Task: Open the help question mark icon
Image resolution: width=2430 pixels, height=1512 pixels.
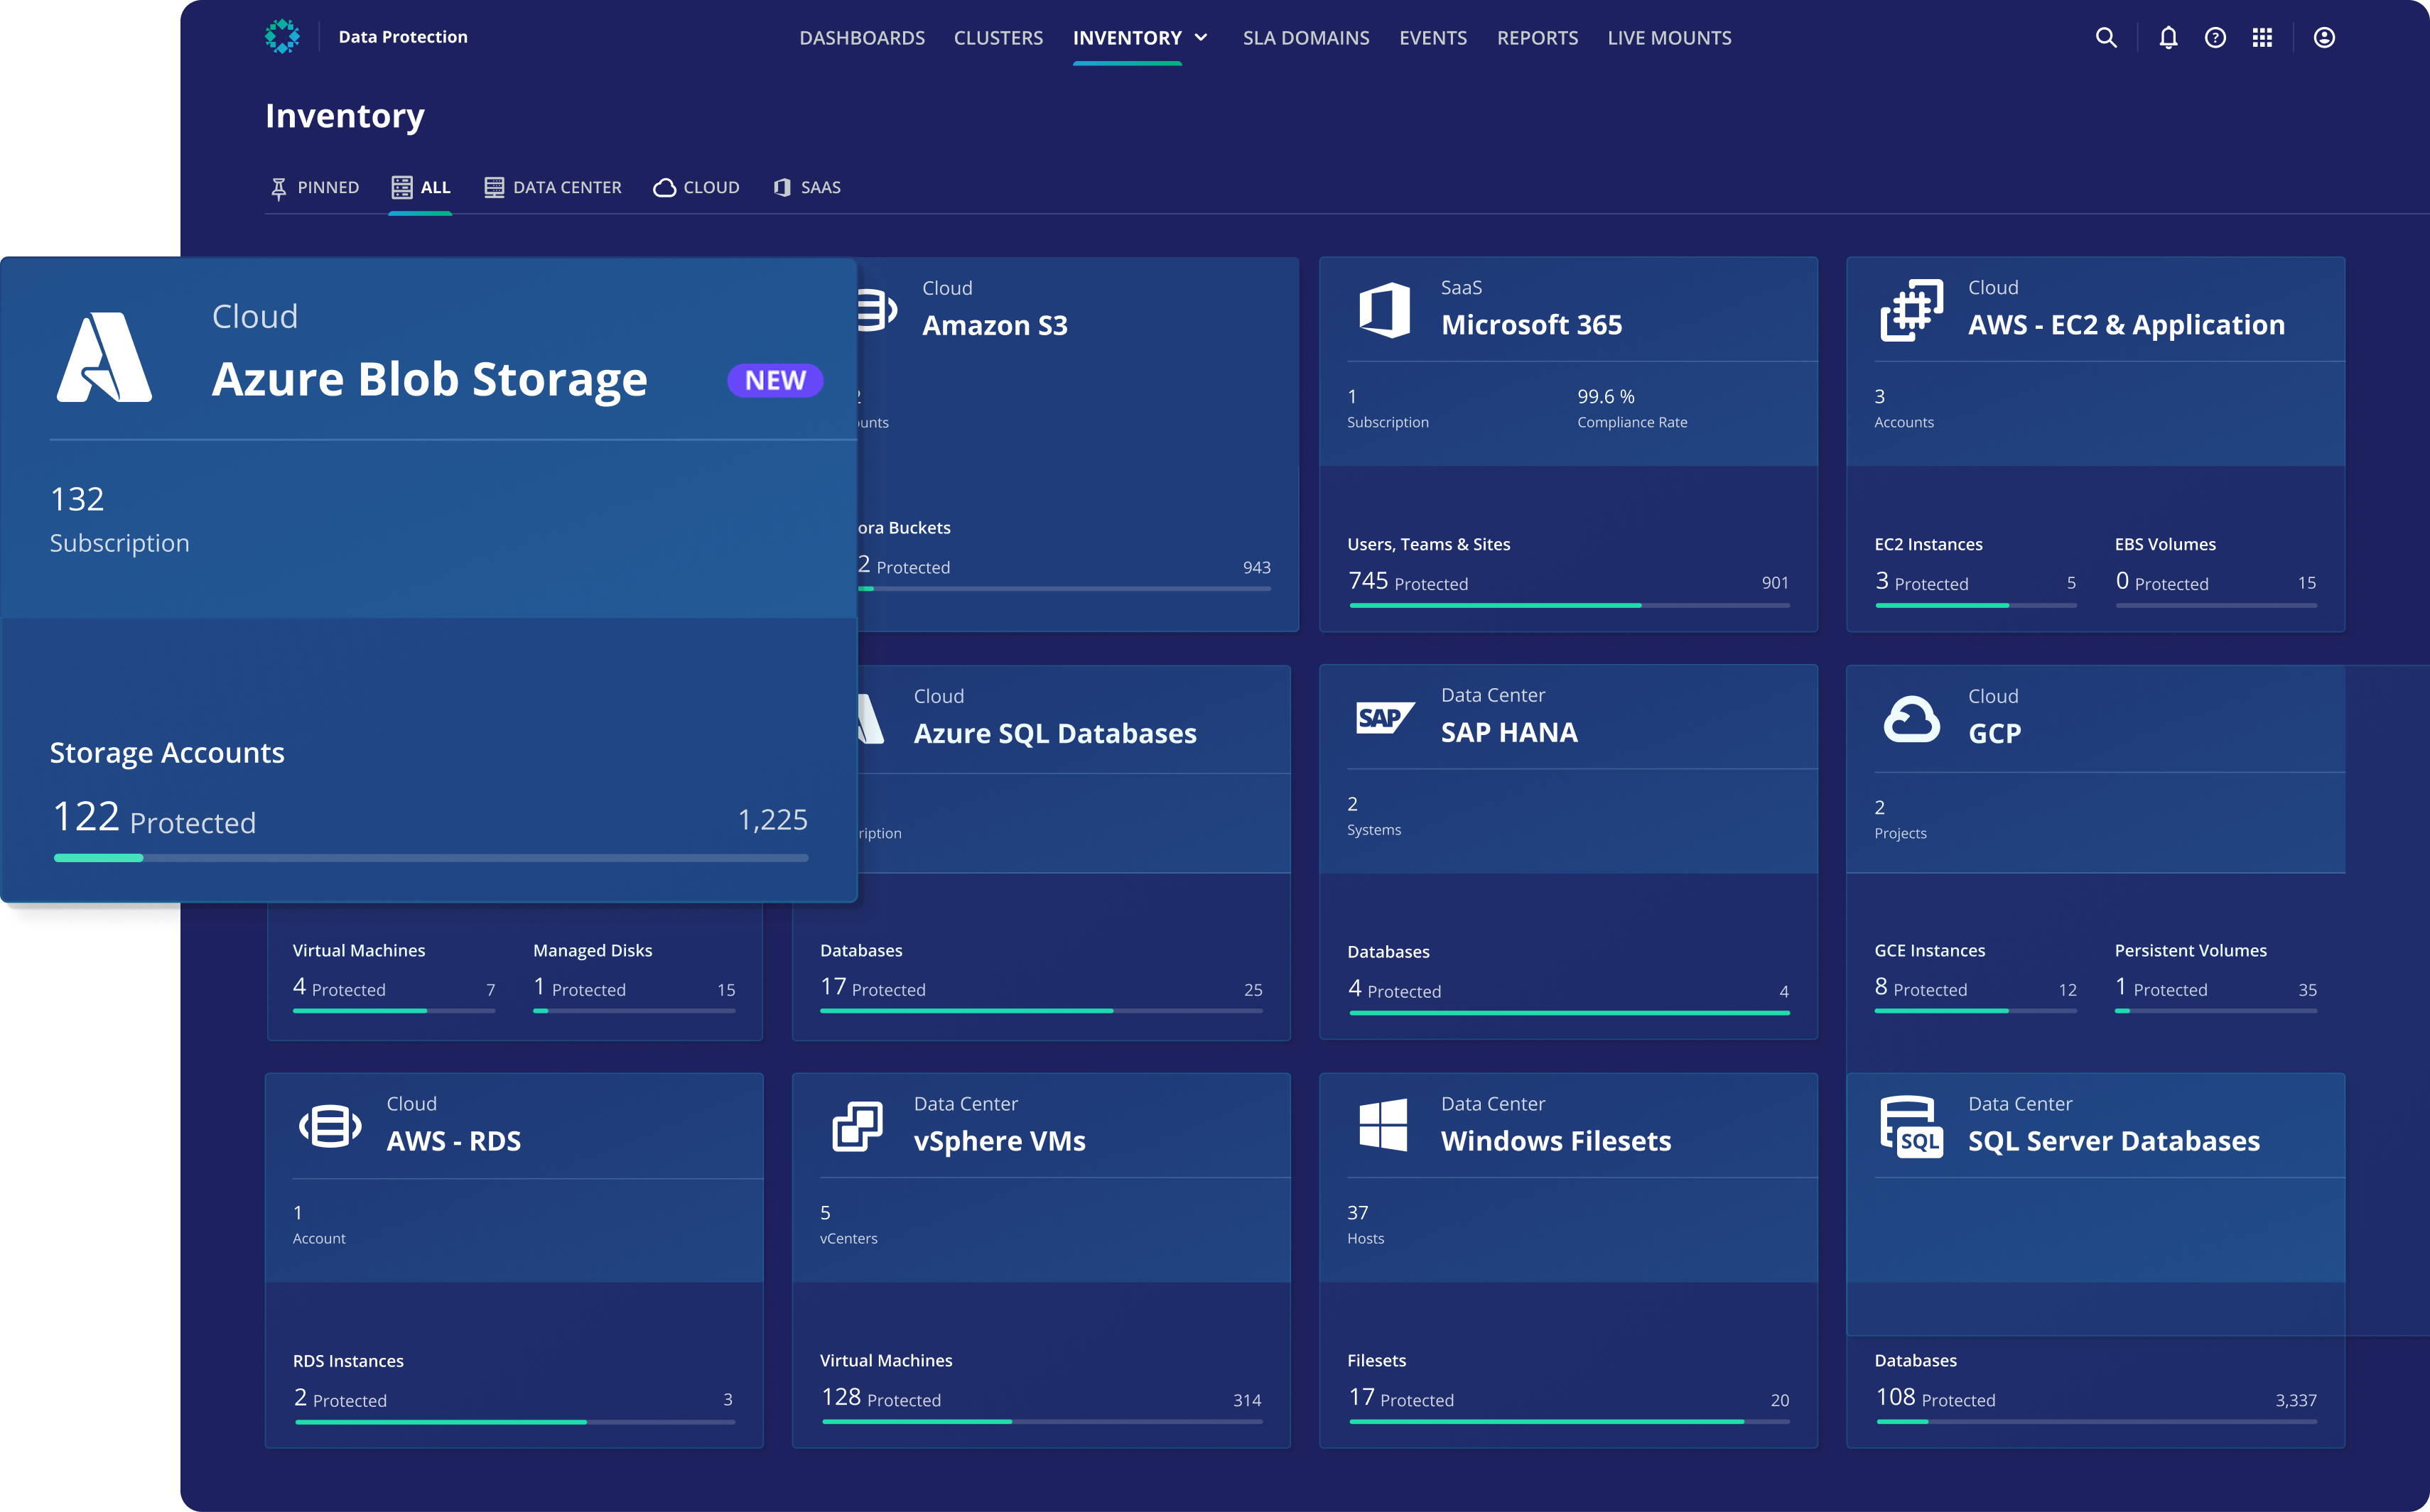Action: click(x=2215, y=38)
